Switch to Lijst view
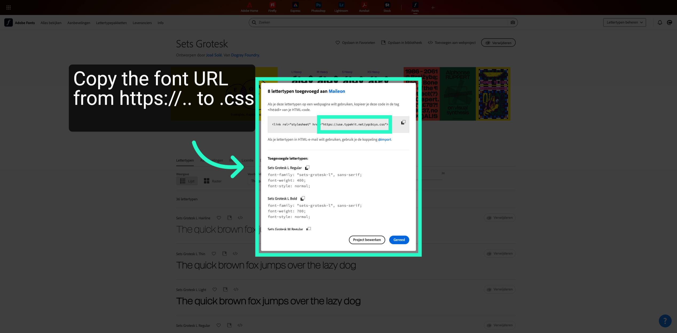Screen dimensions: 677x333 (x=187, y=181)
